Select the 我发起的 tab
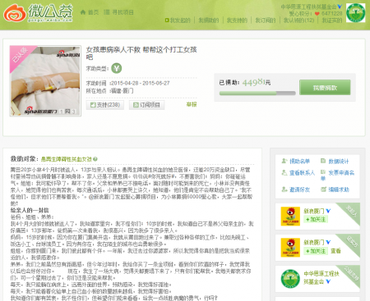The height and width of the screenshot is (301, 370). click(178, 21)
